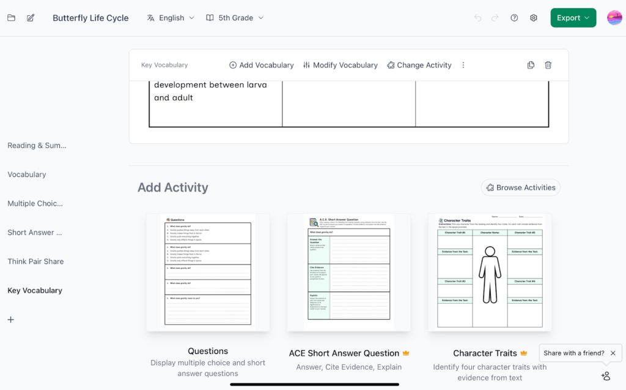
Task: Open the 5th Grade level dropdown
Action: point(235,18)
